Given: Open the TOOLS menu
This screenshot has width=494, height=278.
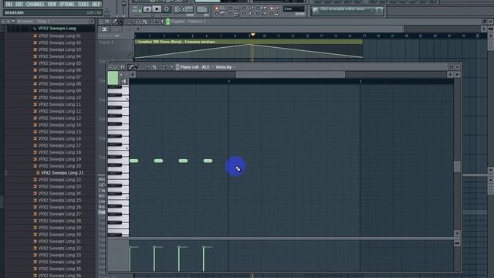Looking at the screenshot, I should pyautogui.click(x=83, y=4).
